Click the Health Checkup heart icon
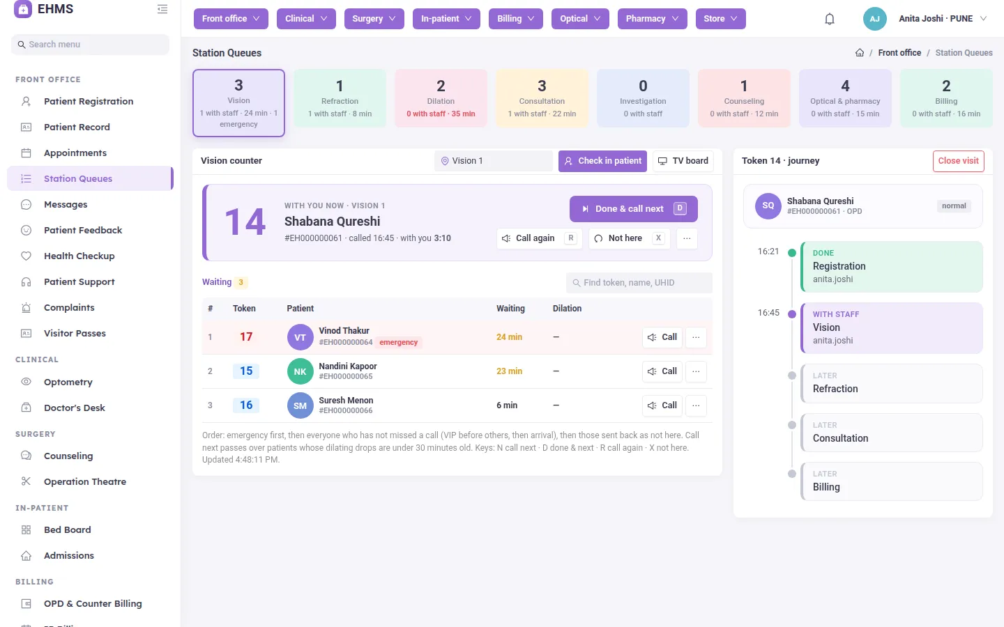Image resolution: width=1004 pixels, height=627 pixels. pos(26,256)
